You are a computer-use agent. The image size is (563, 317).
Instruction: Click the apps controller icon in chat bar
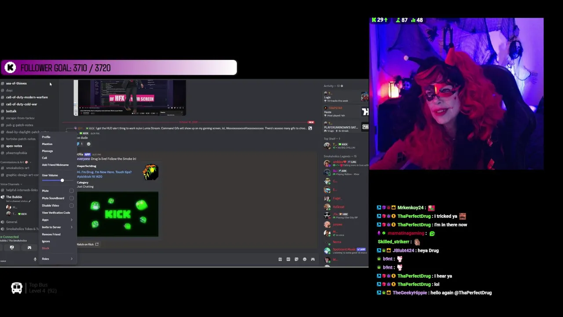tap(313, 259)
